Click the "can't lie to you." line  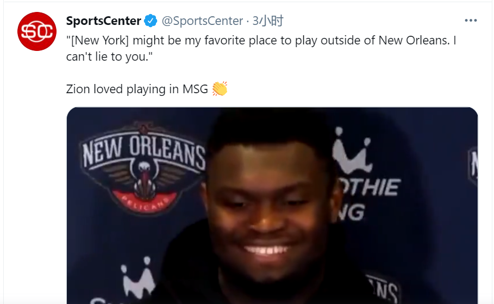[x=109, y=56]
